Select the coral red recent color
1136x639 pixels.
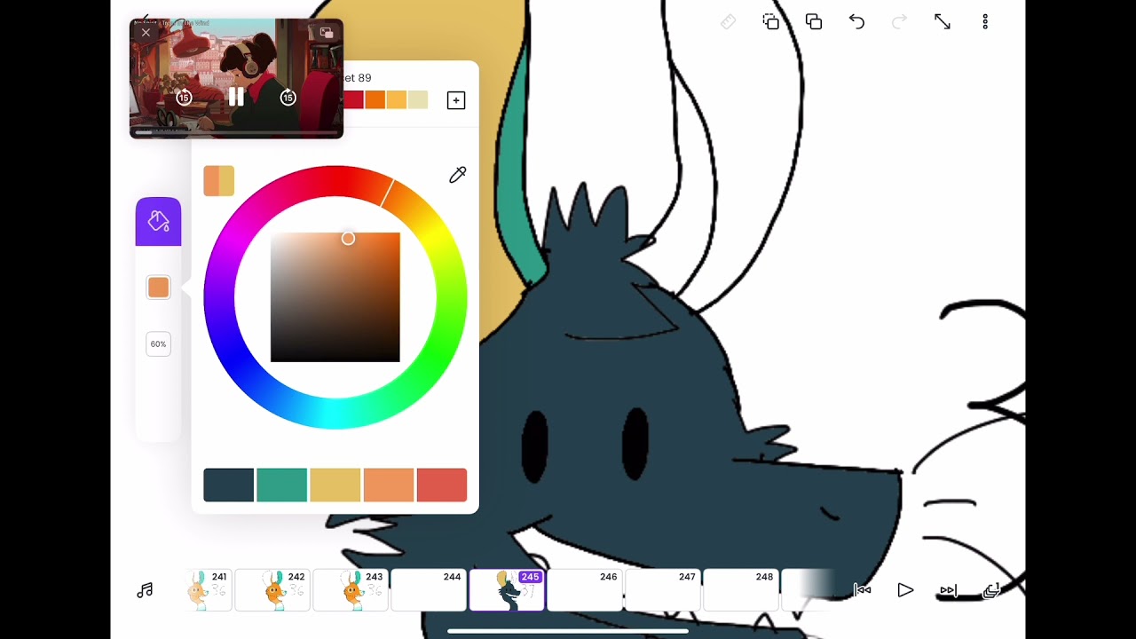click(442, 485)
